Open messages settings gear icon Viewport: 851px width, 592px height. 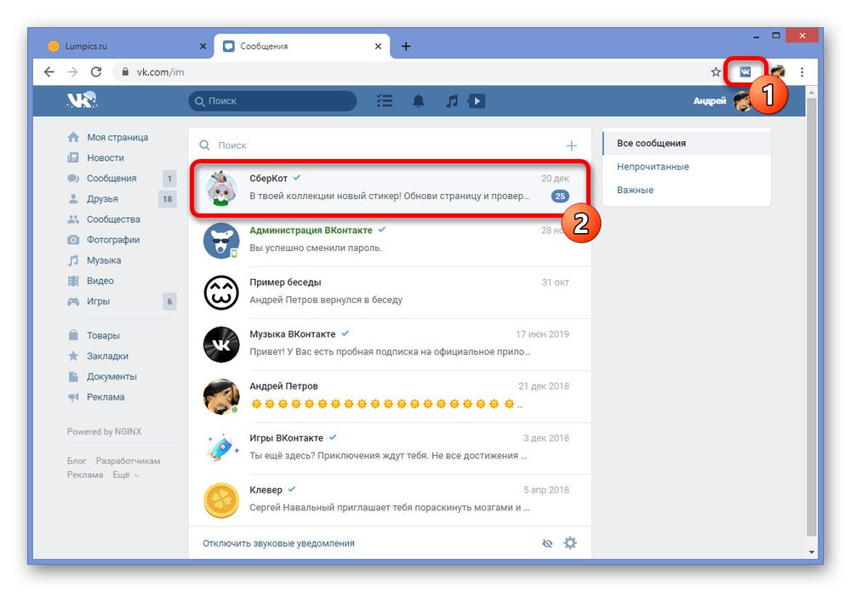(x=570, y=543)
